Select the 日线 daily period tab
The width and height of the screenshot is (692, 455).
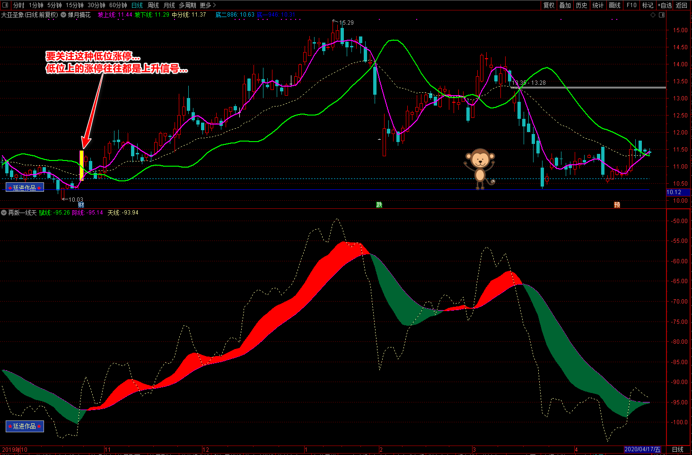point(137,5)
